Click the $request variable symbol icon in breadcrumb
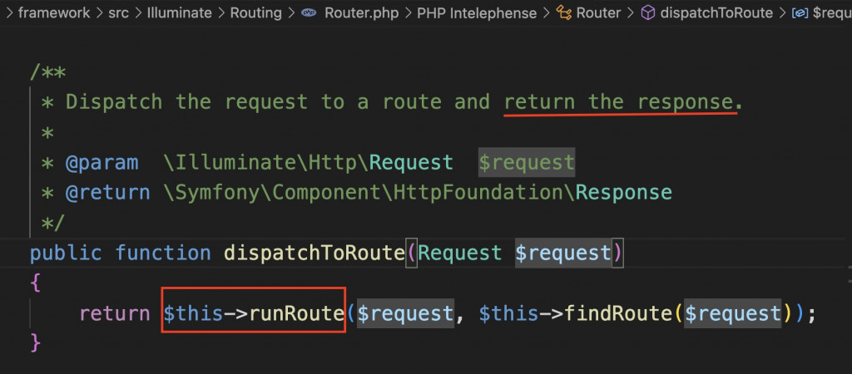852x374 pixels. (x=800, y=13)
